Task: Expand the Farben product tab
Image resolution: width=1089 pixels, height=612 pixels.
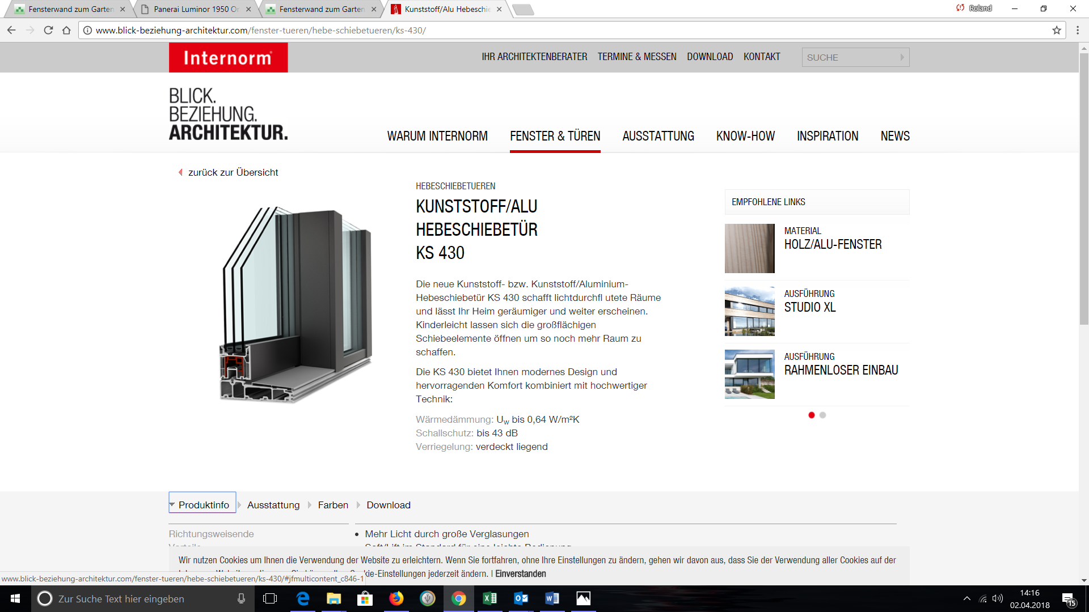Action: [333, 505]
